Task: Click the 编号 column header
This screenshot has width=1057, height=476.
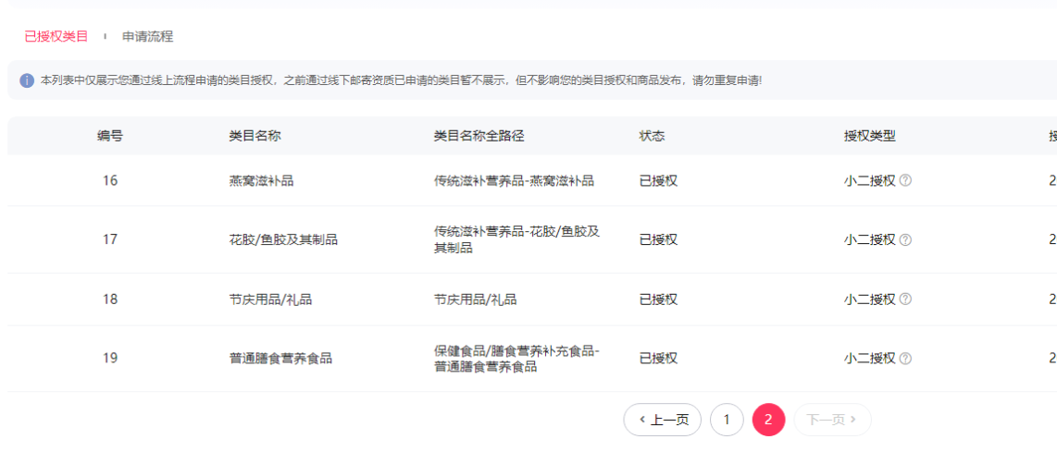Action: (x=110, y=136)
